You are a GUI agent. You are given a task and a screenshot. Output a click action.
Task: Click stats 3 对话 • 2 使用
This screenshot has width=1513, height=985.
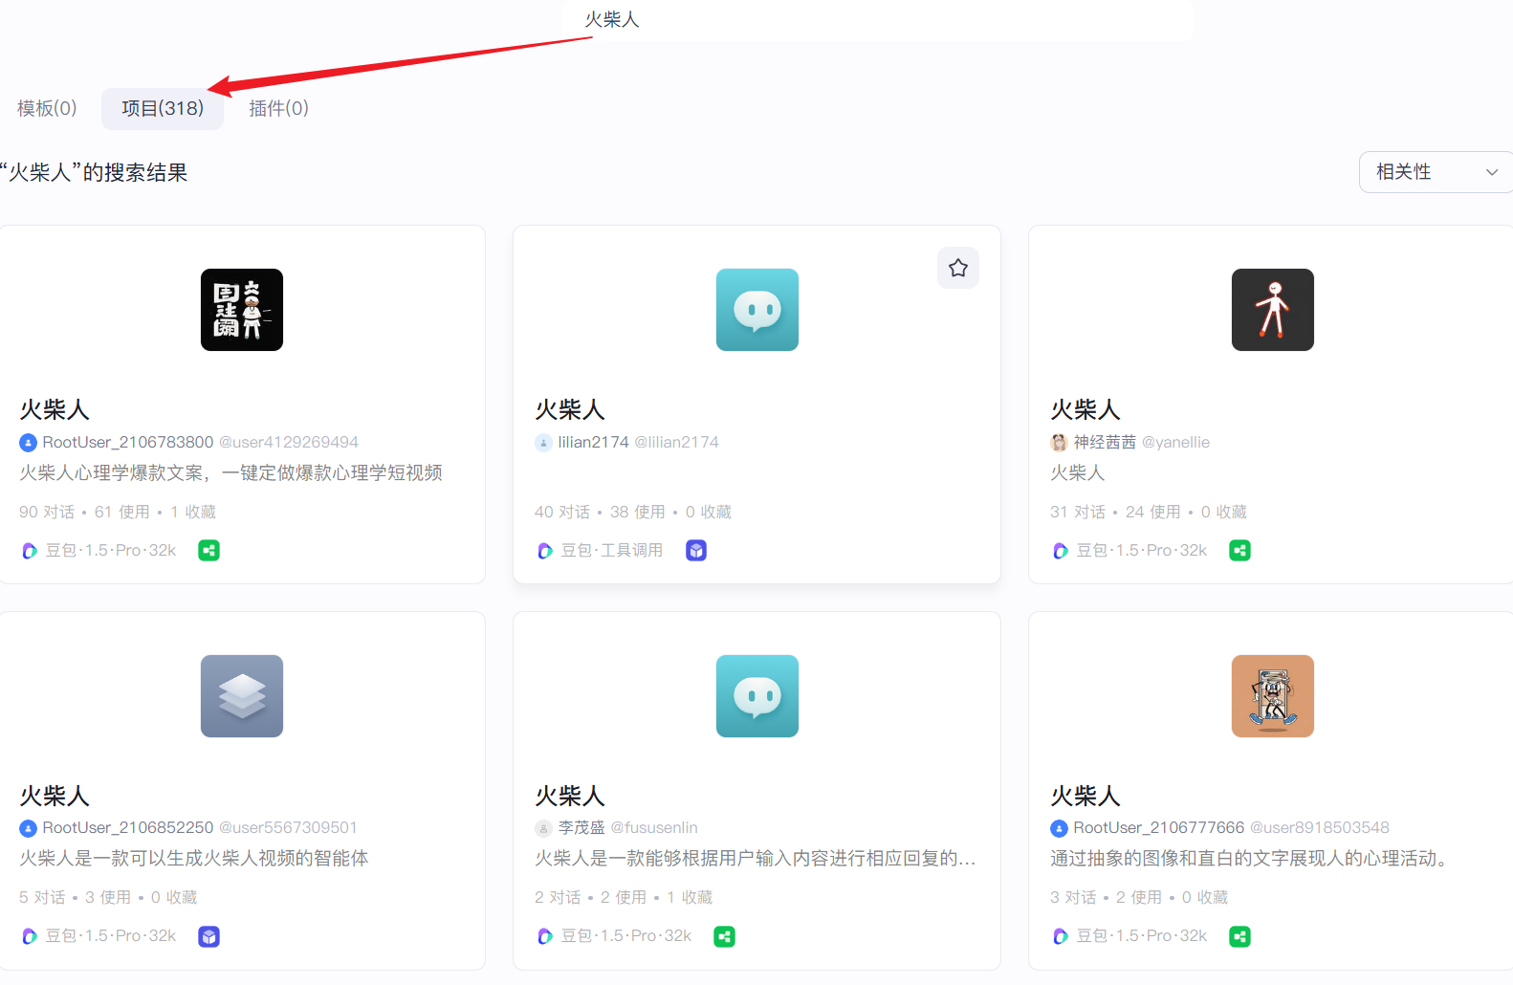pyautogui.click(x=1138, y=897)
